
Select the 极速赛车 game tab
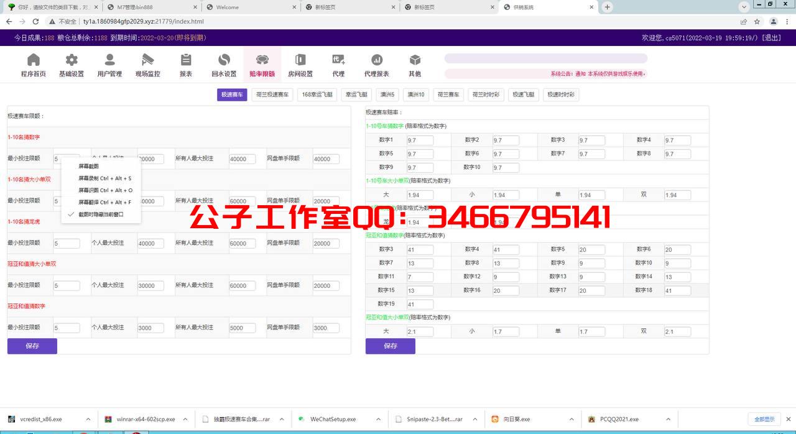[x=232, y=95]
